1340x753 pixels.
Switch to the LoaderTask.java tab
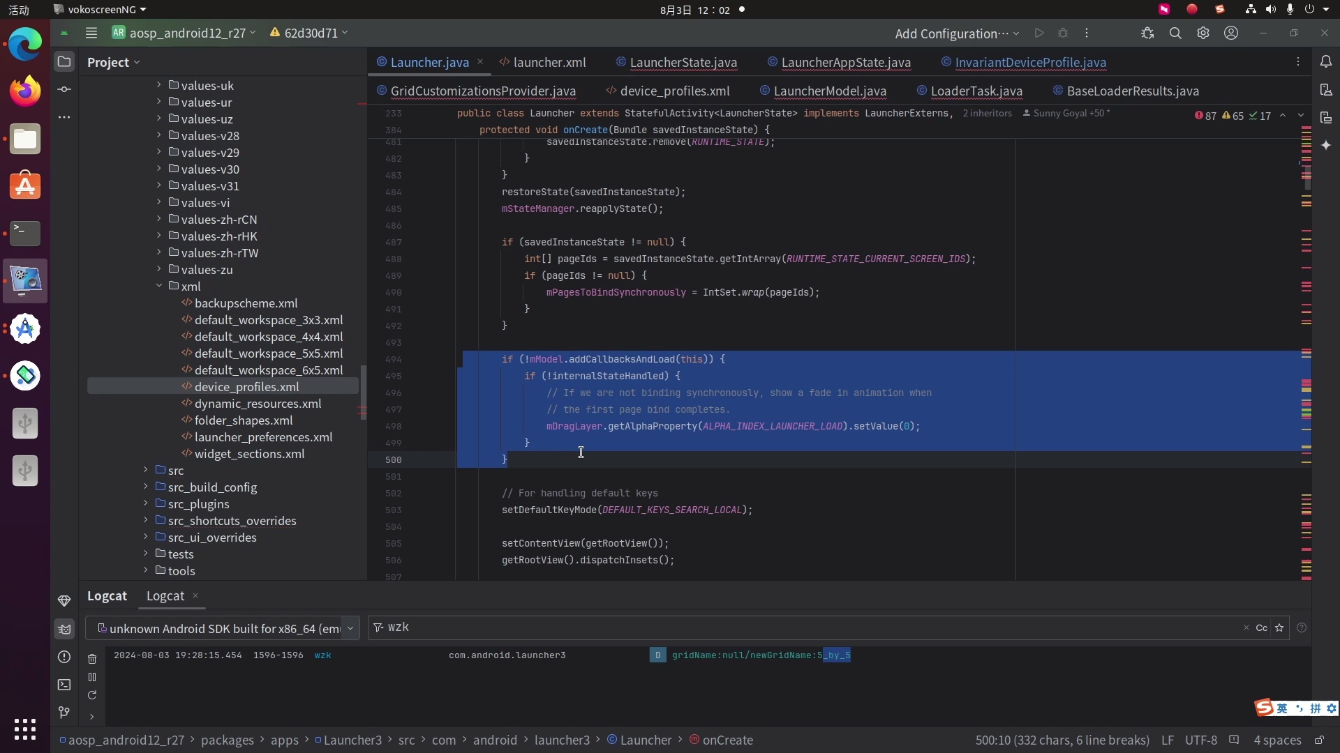click(976, 91)
